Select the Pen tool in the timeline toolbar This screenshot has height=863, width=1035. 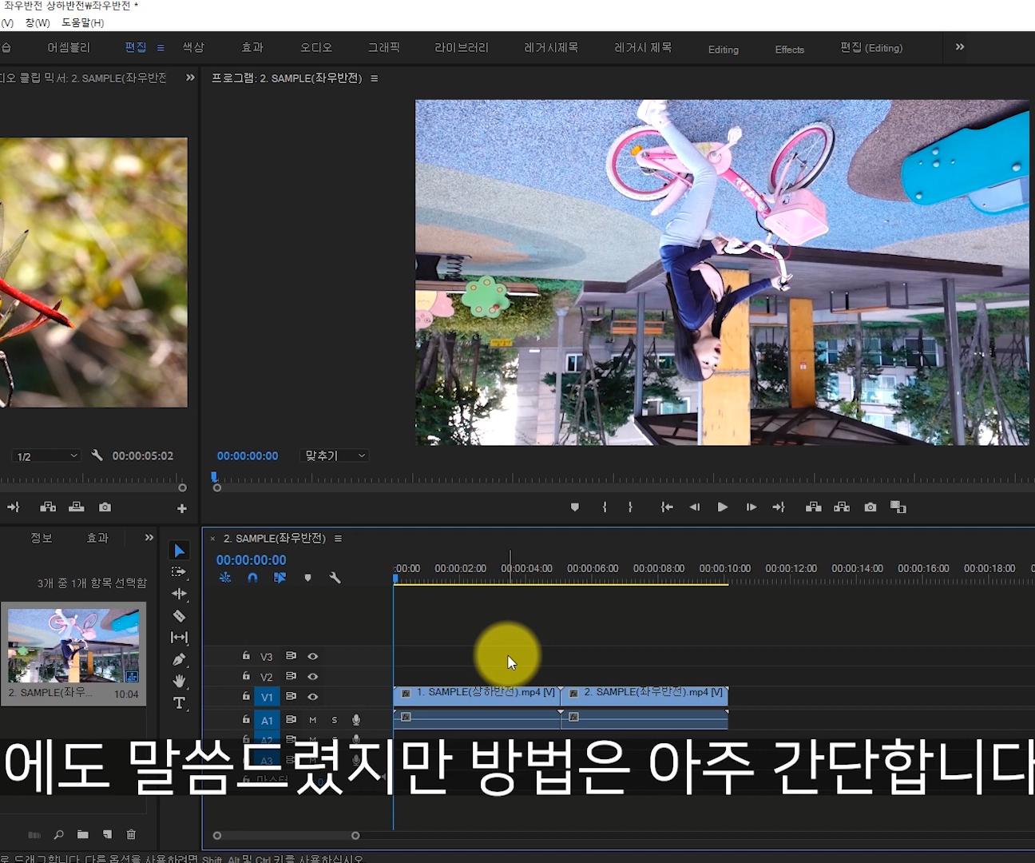point(179,659)
